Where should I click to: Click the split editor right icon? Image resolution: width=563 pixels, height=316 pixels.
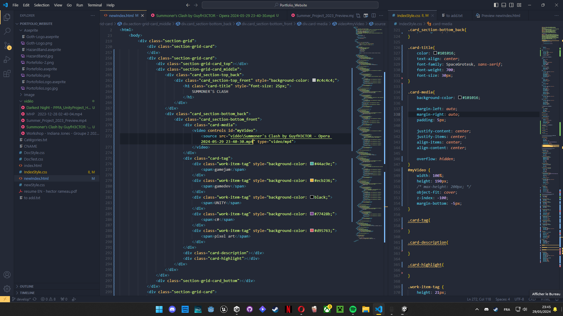(373, 16)
